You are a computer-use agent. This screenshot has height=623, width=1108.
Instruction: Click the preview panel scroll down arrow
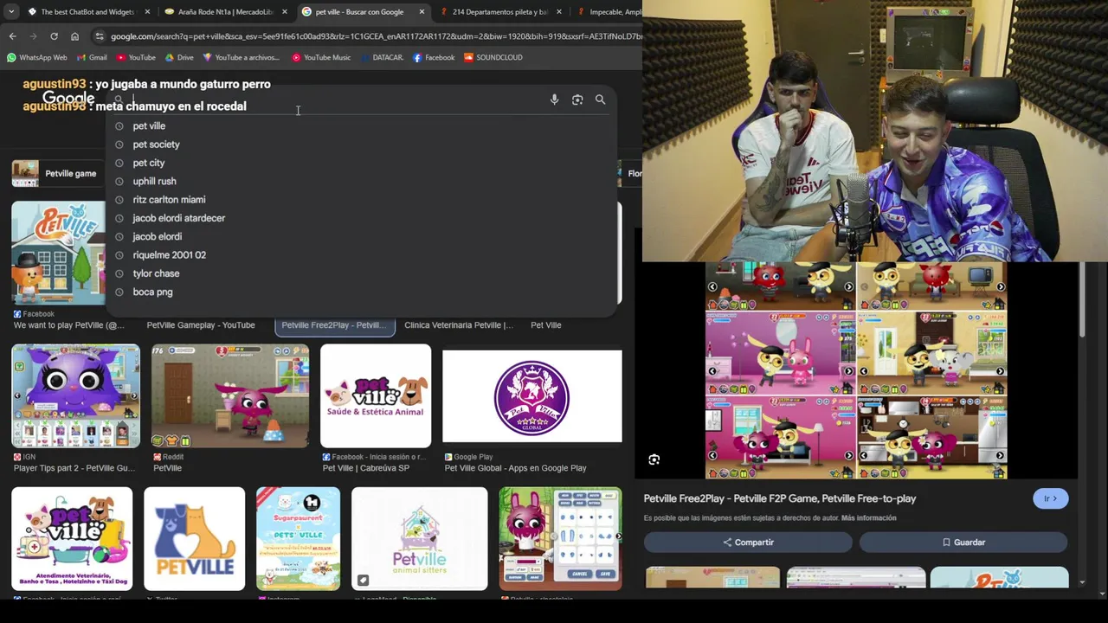[1082, 582]
